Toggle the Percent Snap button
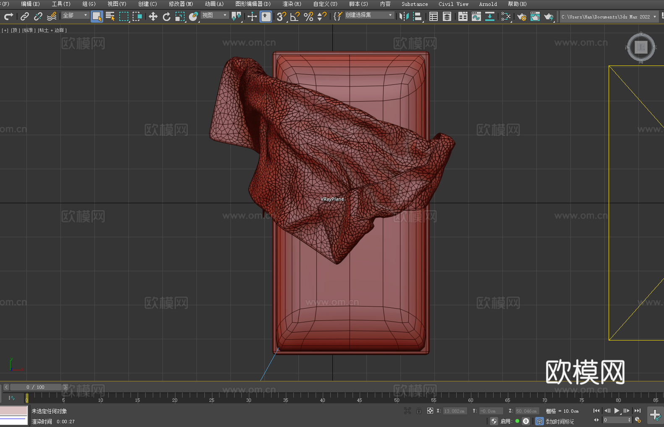 pyautogui.click(x=308, y=16)
